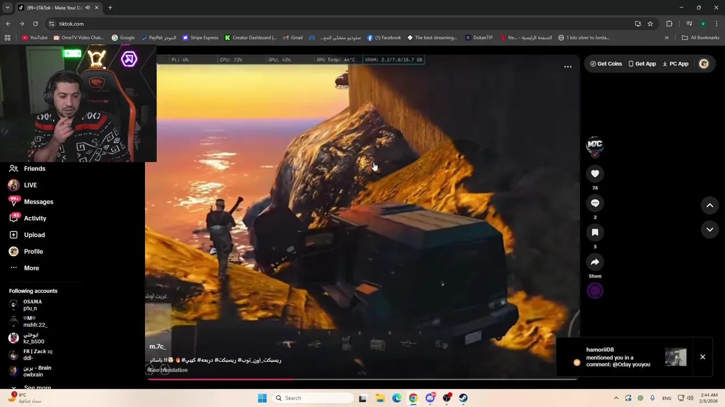The height and width of the screenshot is (407, 725).
Task: Open Messages in the sidebar
Action: tap(40, 202)
